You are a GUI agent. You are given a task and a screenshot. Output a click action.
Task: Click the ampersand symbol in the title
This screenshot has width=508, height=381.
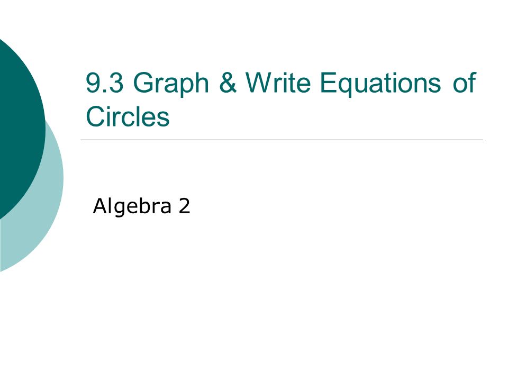[228, 83]
